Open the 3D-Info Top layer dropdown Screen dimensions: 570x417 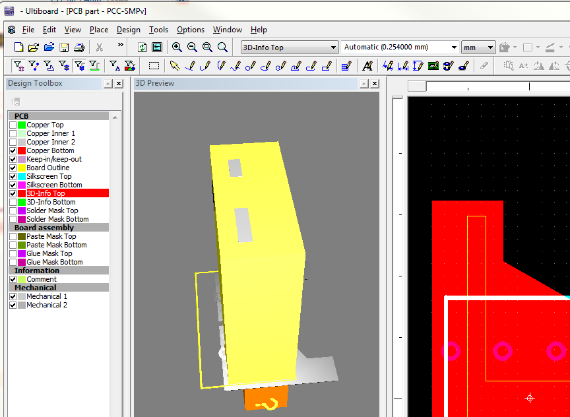pyautogui.click(x=333, y=48)
